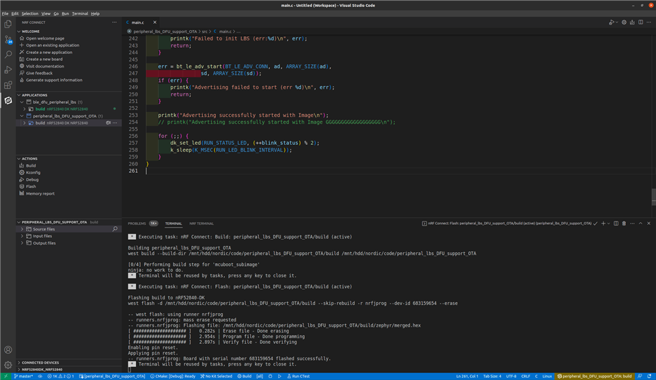Select the TERMINAL tab in bottom panel
The image size is (656, 380).
(x=173, y=223)
